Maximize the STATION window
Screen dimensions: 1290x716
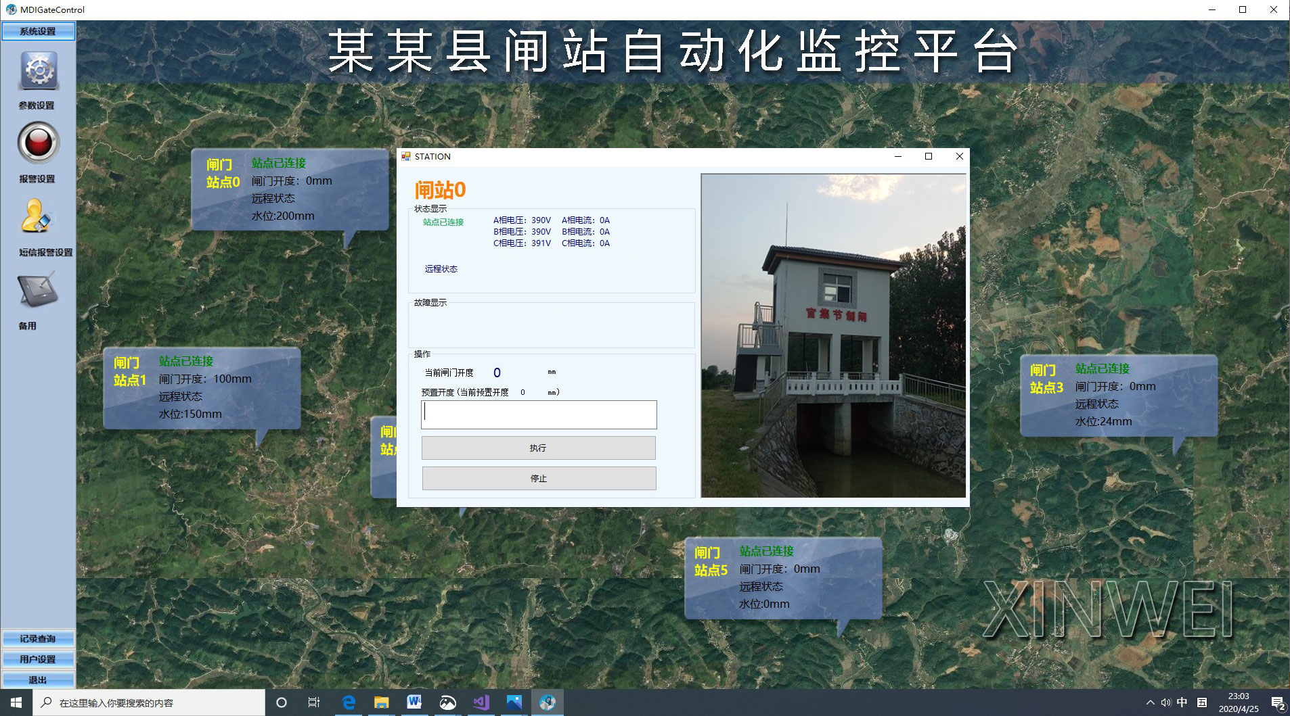[929, 156]
